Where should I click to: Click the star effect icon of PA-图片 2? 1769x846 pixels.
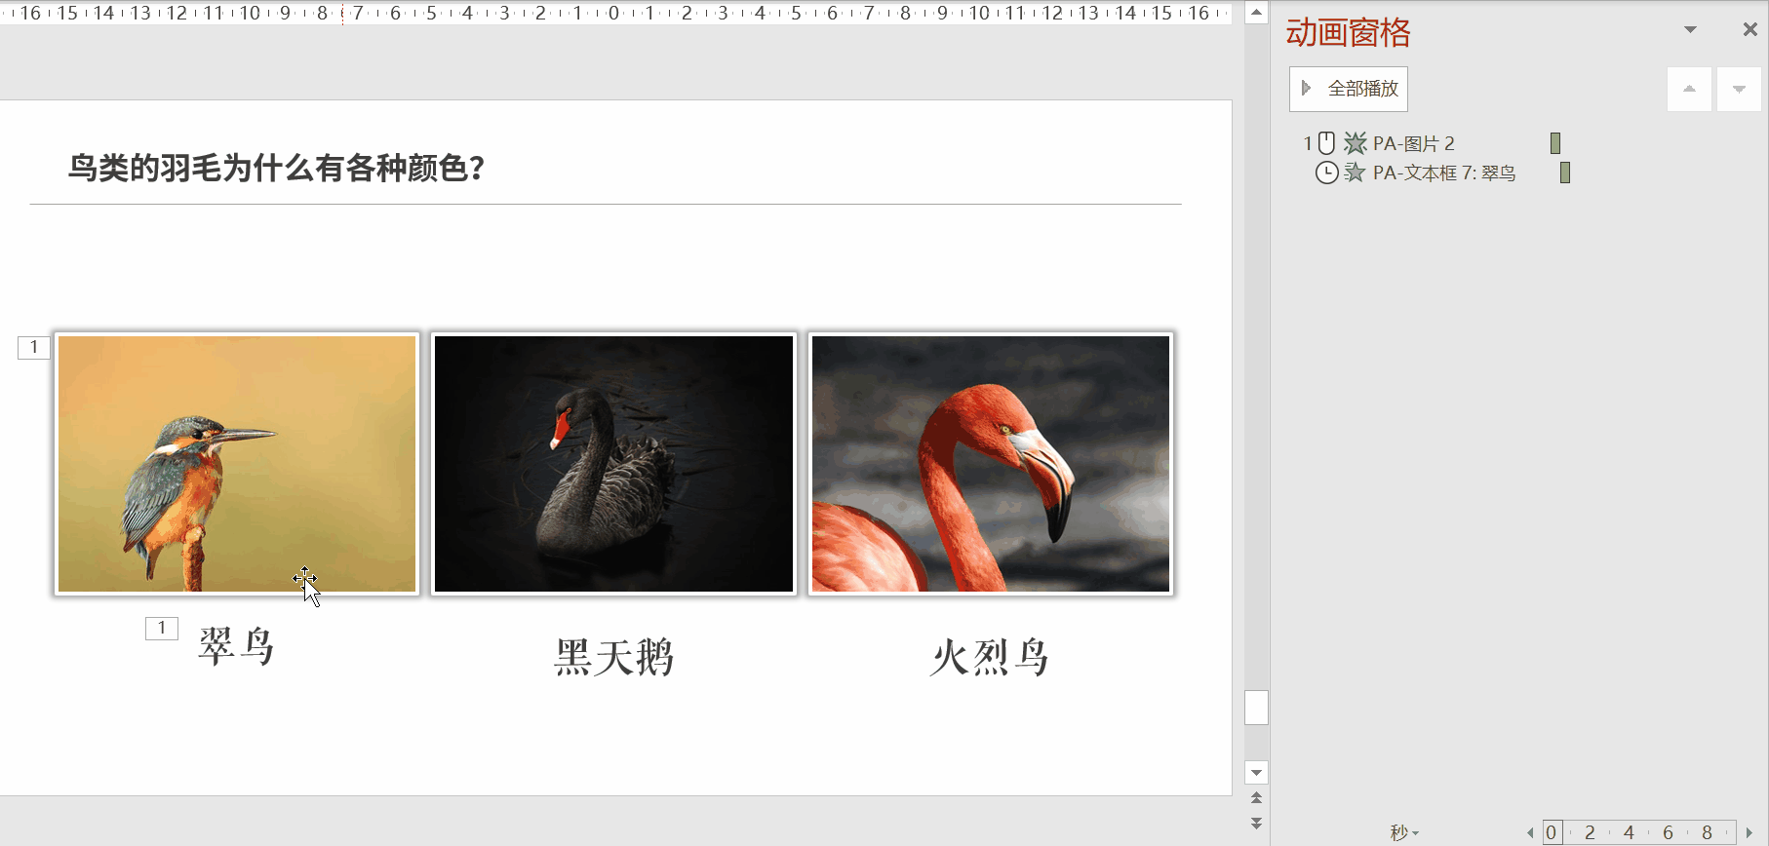pyautogui.click(x=1355, y=143)
